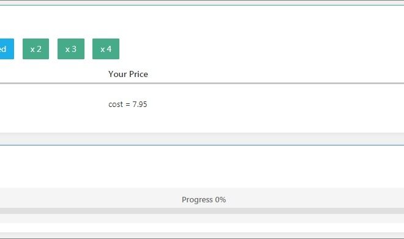Click the Progress 0% label
Screen dimensions: 404x239
(x=204, y=200)
